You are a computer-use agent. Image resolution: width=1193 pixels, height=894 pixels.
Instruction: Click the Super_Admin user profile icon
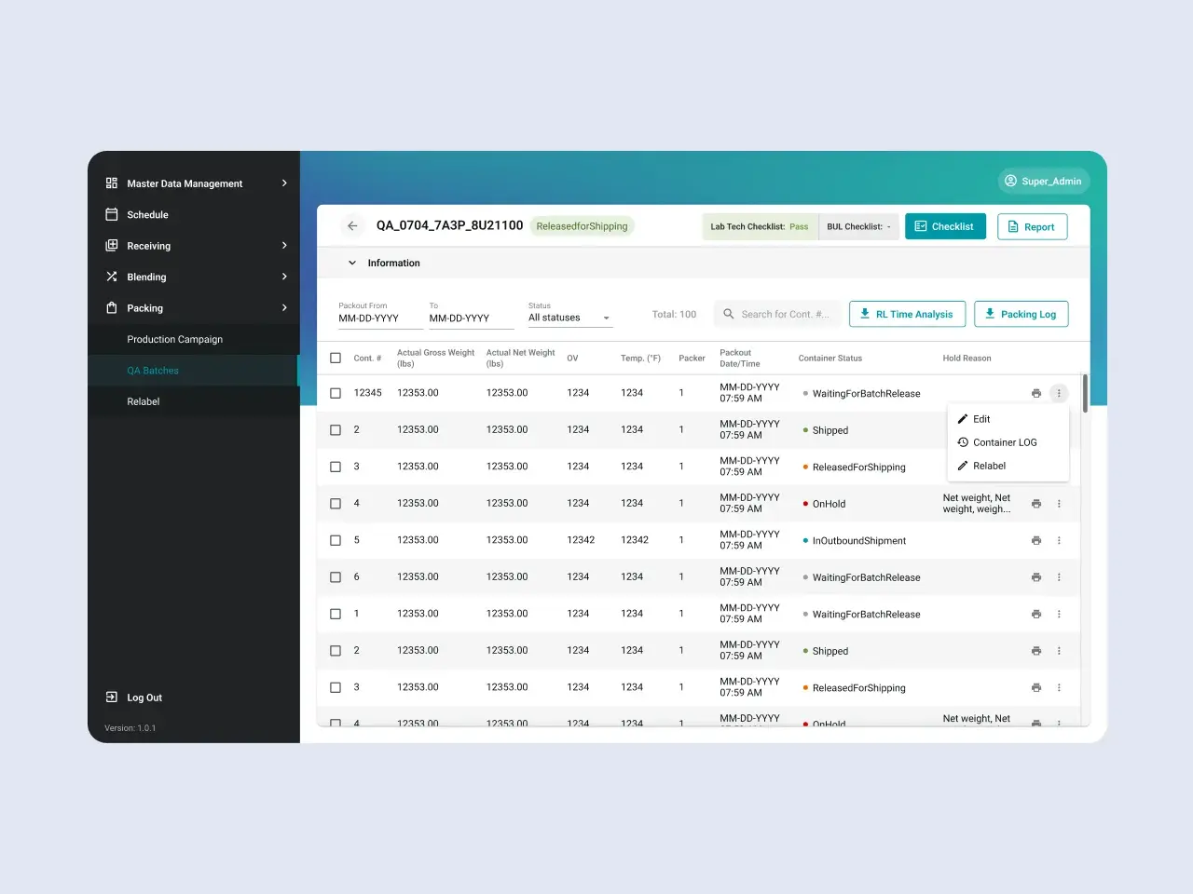tap(1010, 181)
